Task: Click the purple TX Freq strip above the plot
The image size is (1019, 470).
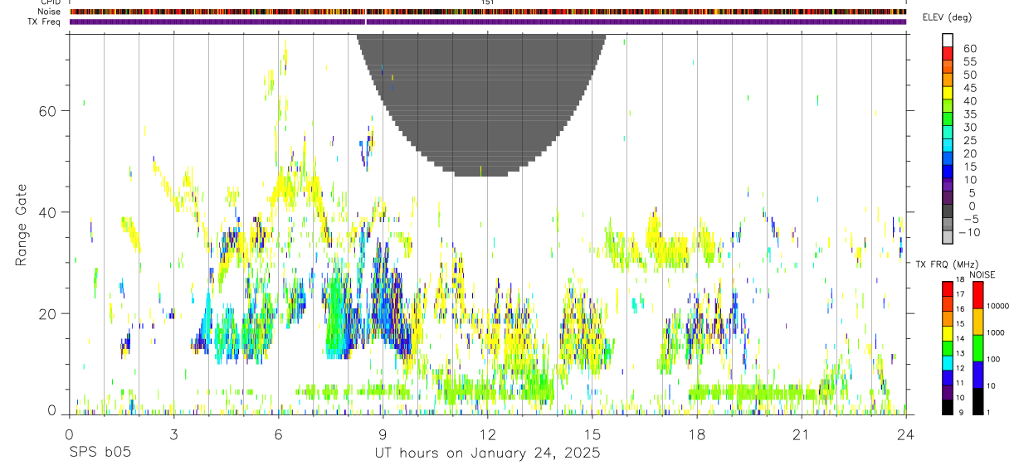Action: tap(488, 22)
